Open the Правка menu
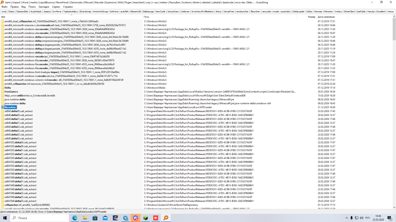This screenshot has width=396, height=222. [14, 7]
